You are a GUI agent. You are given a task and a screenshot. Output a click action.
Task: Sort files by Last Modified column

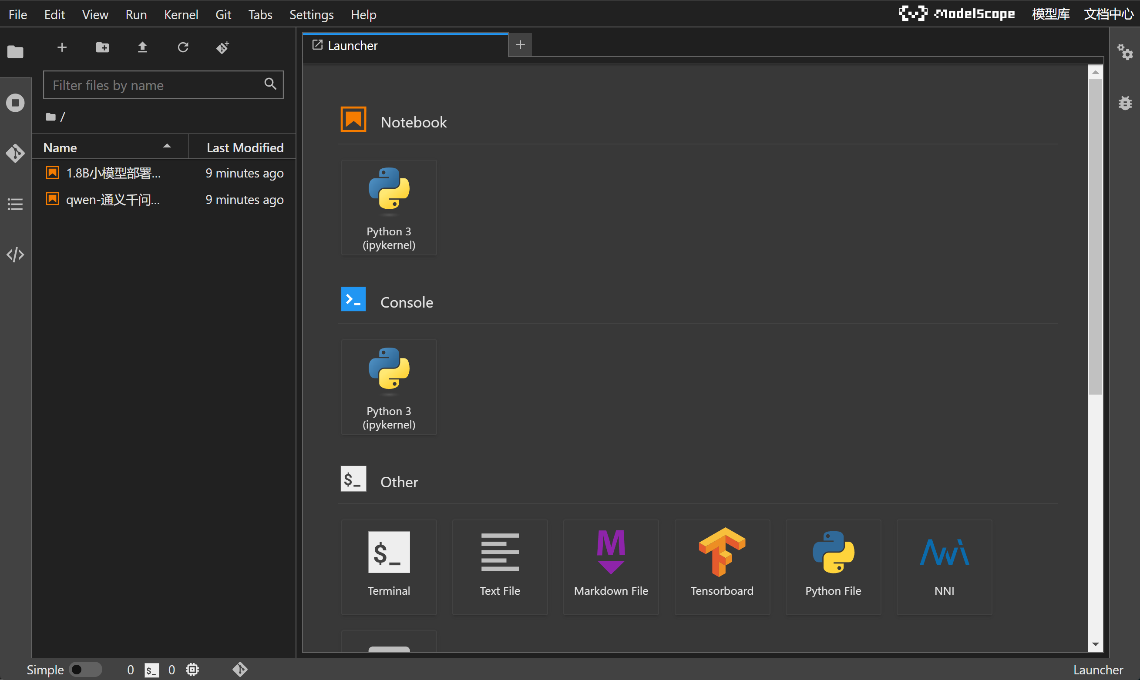(x=244, y=147)
